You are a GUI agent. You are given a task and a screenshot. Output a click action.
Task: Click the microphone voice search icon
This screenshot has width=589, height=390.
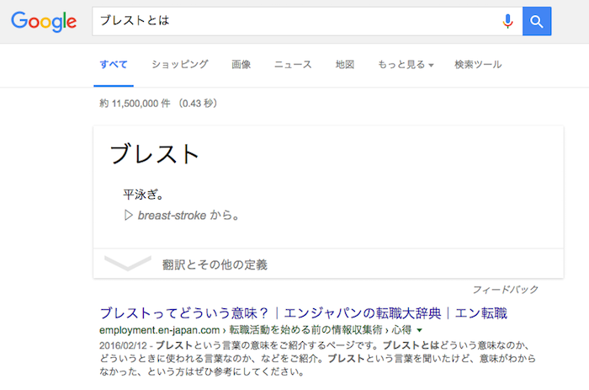[x=507, y=21]
